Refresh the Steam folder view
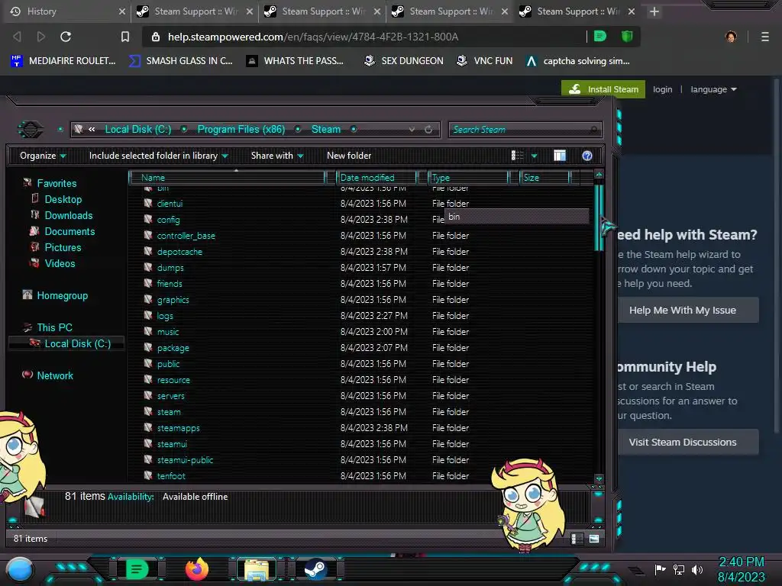 coord(428,130)
